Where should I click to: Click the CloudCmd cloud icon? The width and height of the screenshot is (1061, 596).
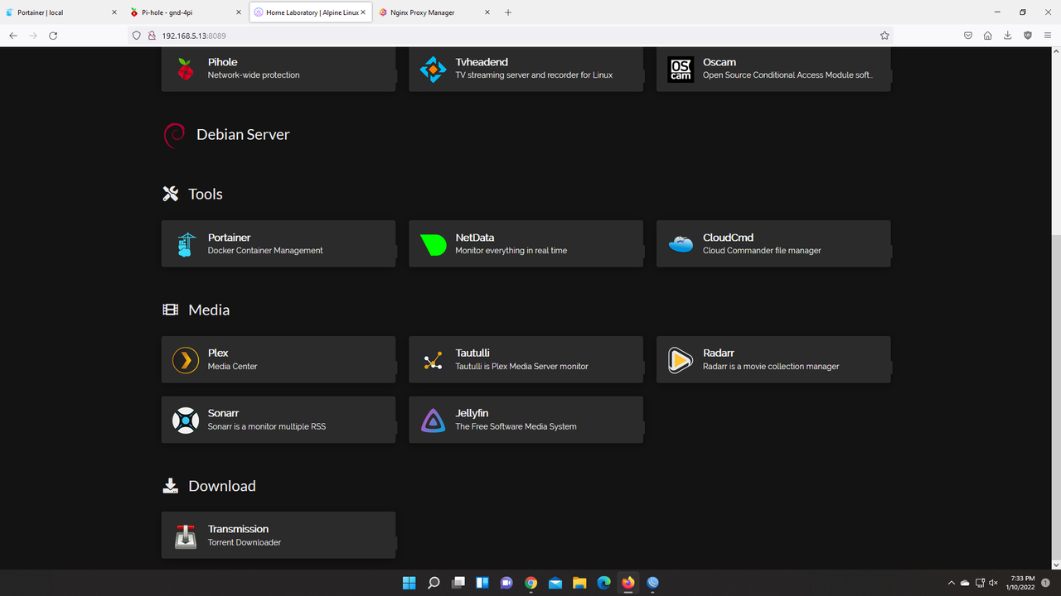[x=681, y=244]
